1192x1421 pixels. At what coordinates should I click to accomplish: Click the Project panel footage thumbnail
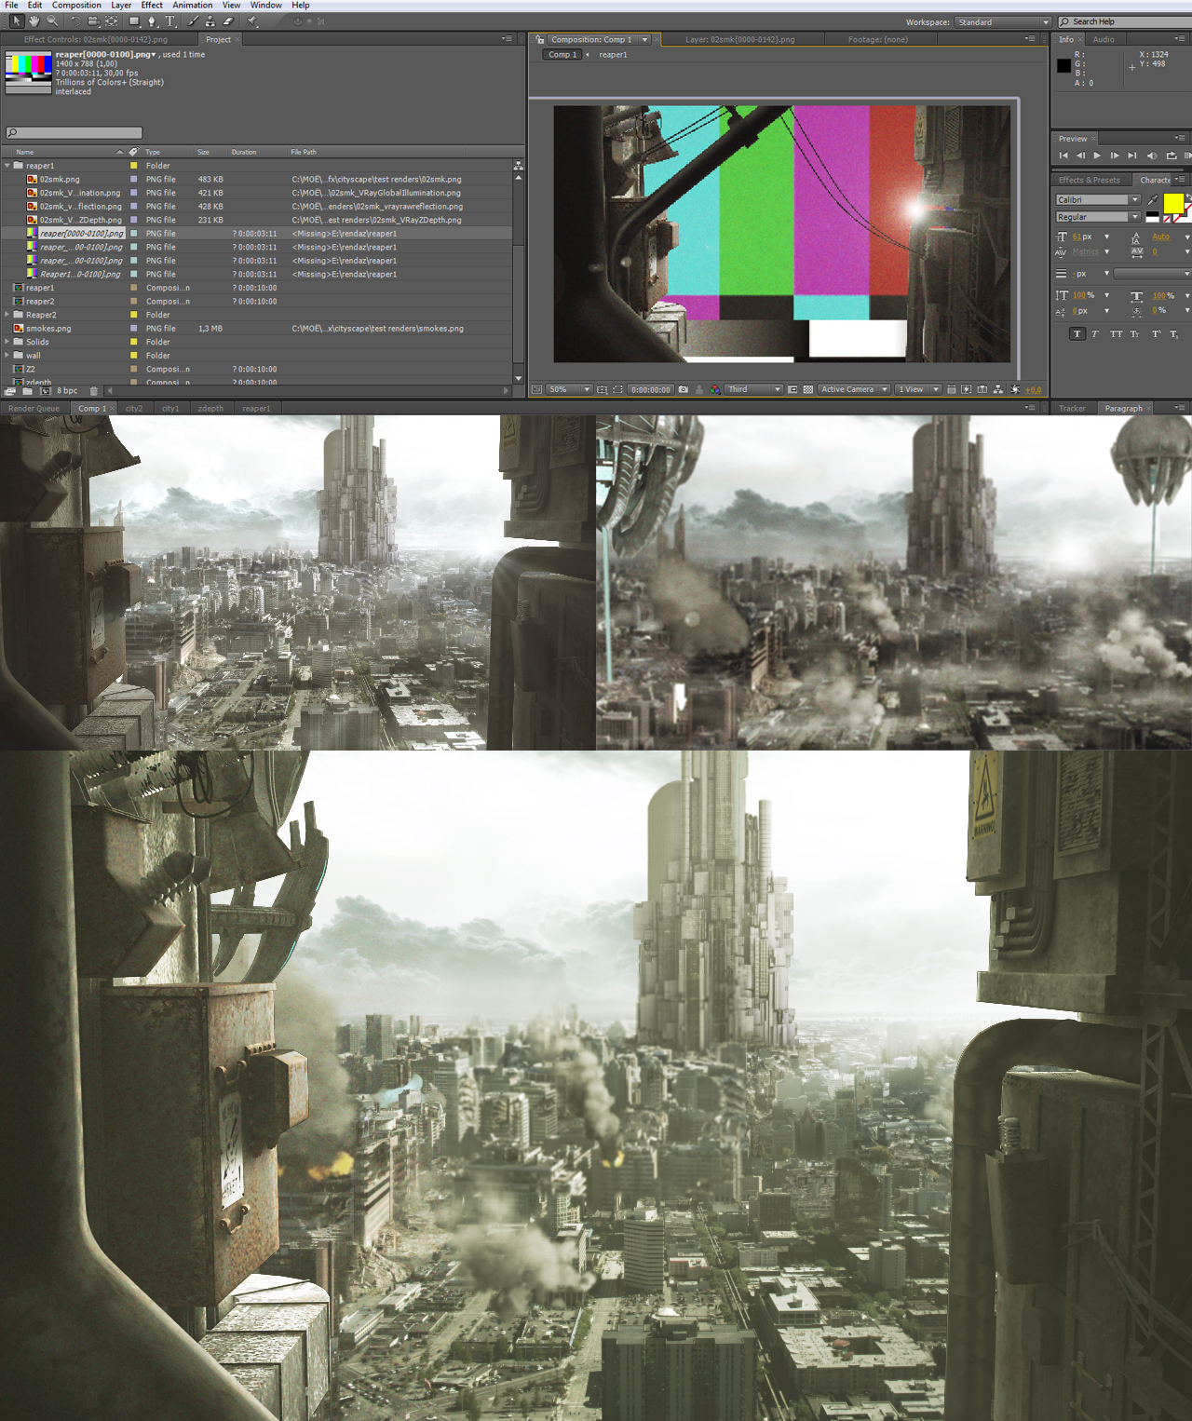click(29, 73)
